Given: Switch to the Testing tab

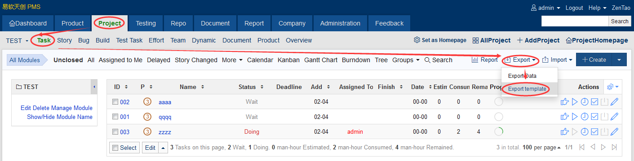Looking at the screenshot, I should [x=146, y=23].
